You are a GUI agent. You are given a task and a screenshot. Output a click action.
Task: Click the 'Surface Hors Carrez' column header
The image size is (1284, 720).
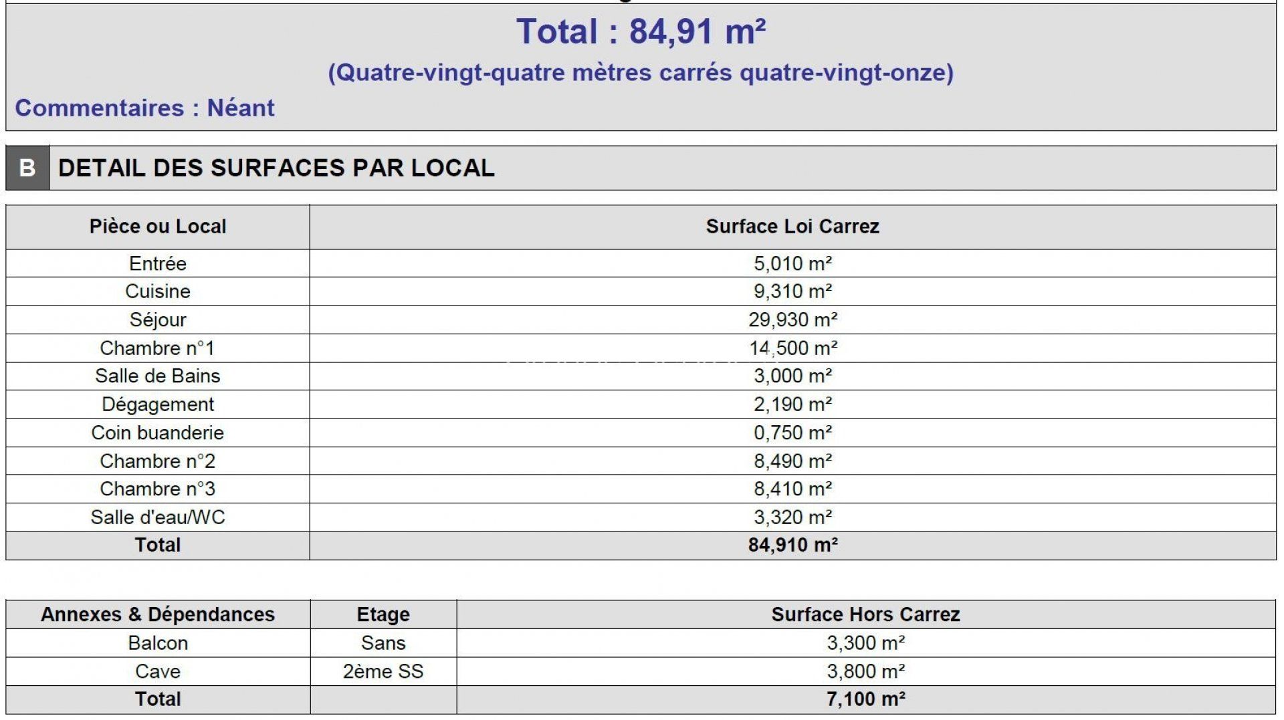tap(865, 614)
